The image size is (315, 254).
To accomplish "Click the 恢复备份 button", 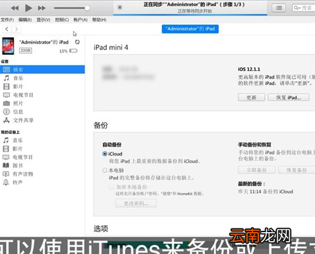I will pos(297,170).
